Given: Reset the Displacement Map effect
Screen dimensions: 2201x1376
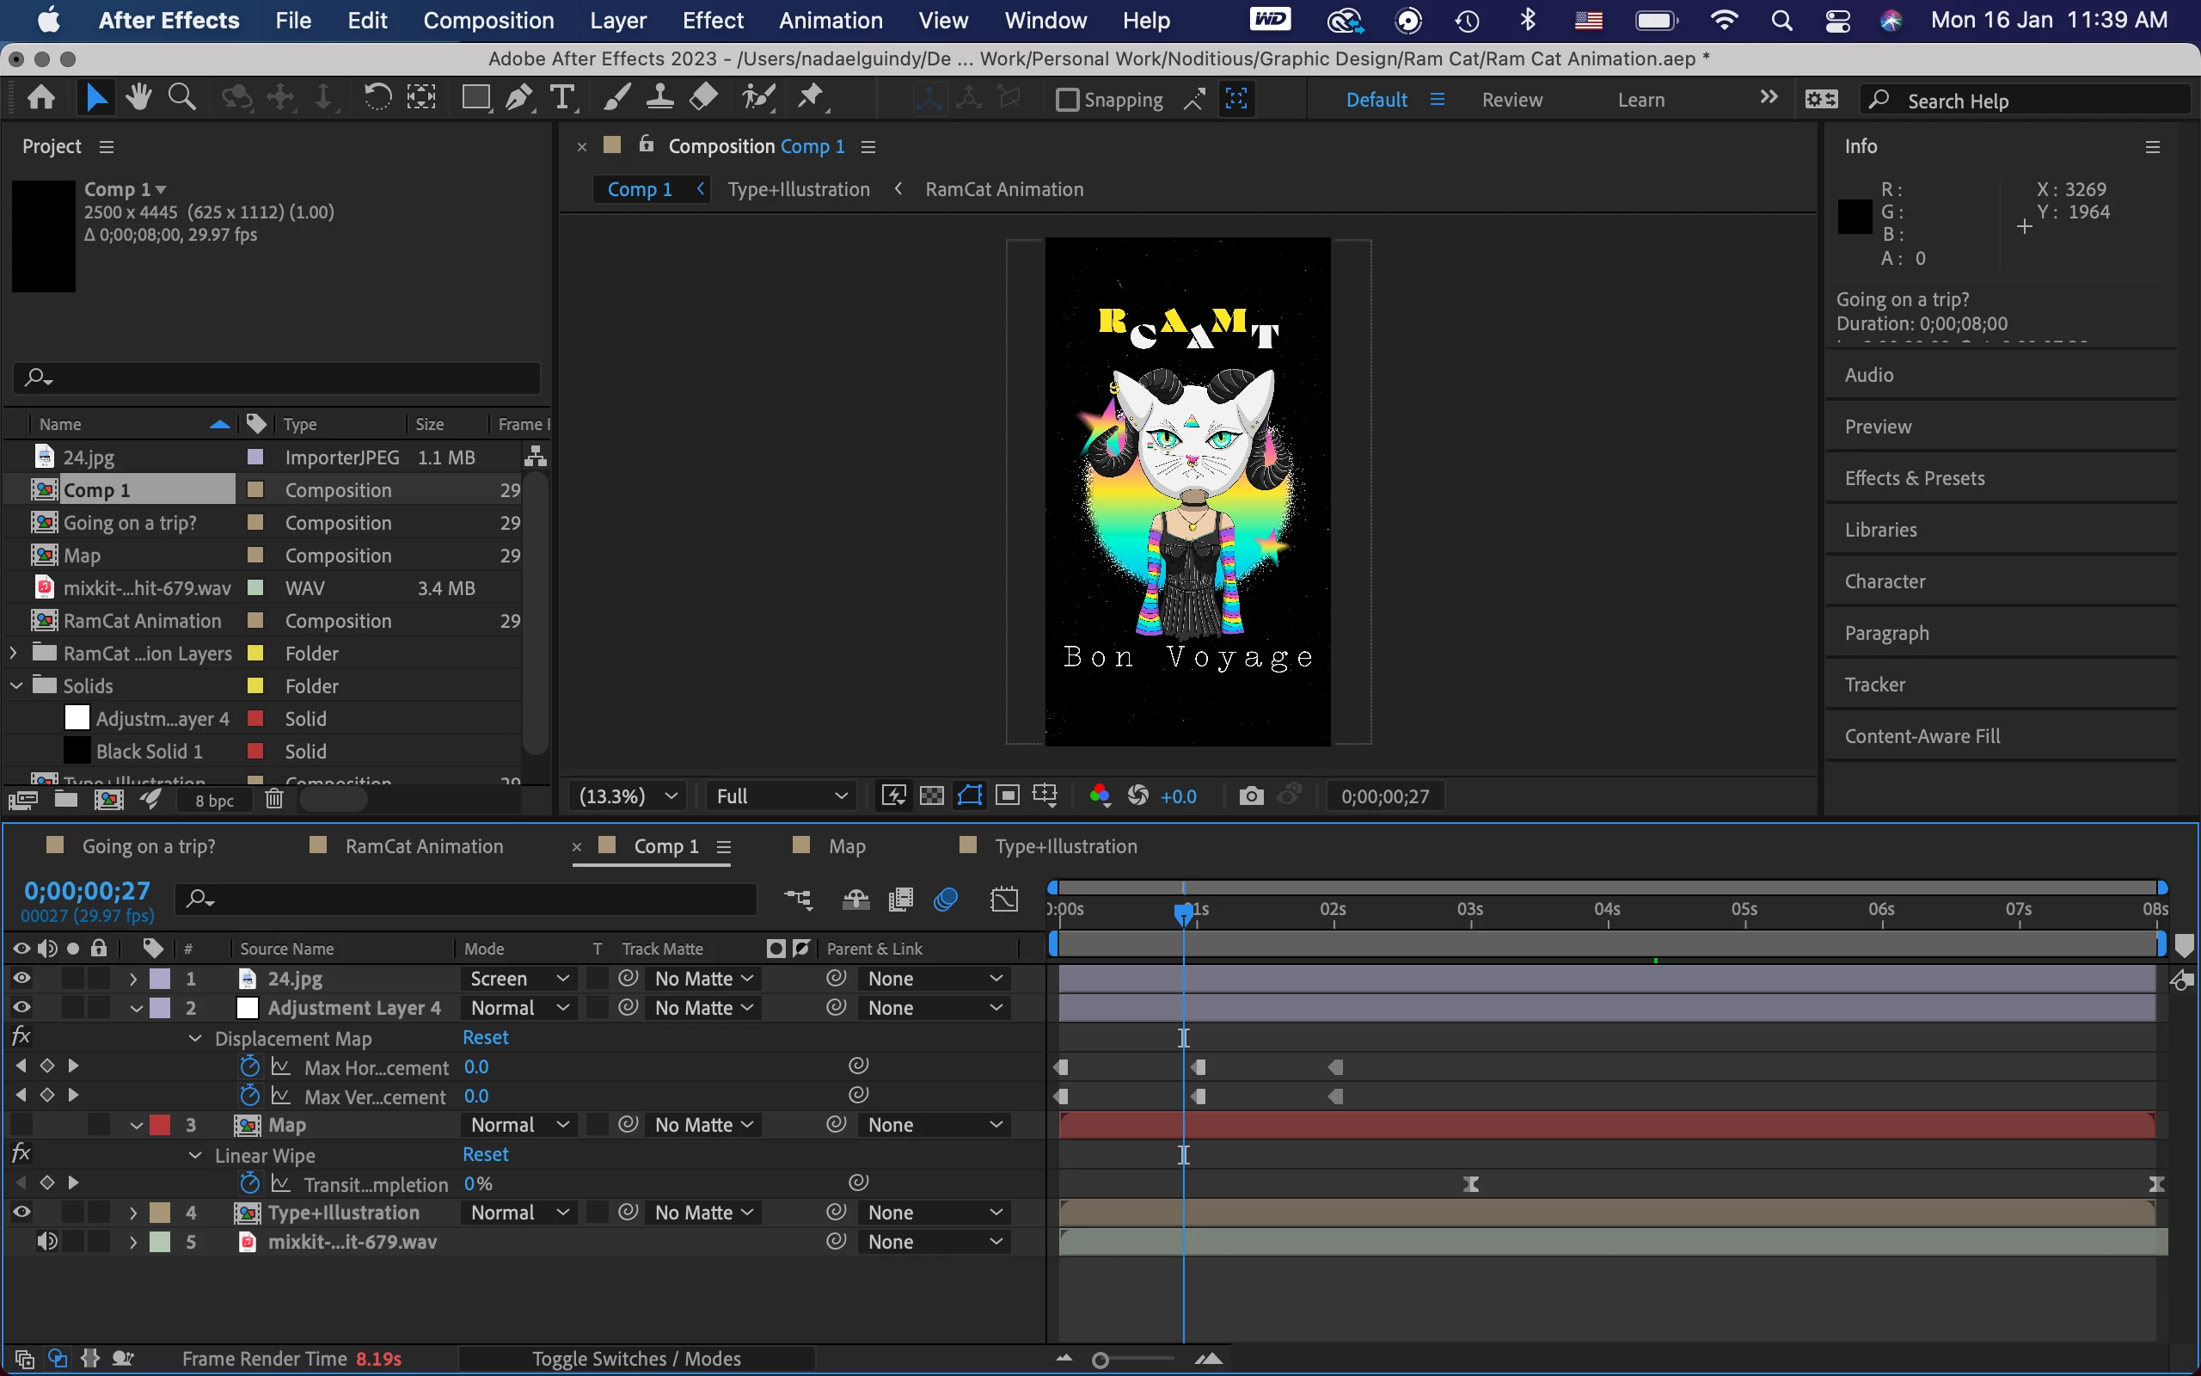Looking at the screenshot, I should pyautogui.click(x=485, y=1037).
